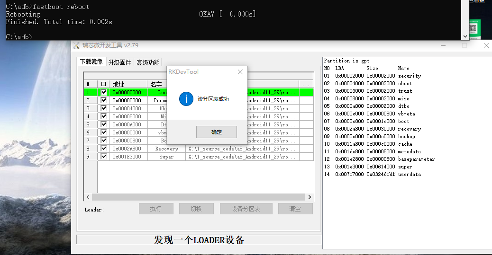The width and height of the screenshot is (492, 255).
Task: Select the 下载镜像 tab
Action: pyautogui.click(x=91, y=62)
